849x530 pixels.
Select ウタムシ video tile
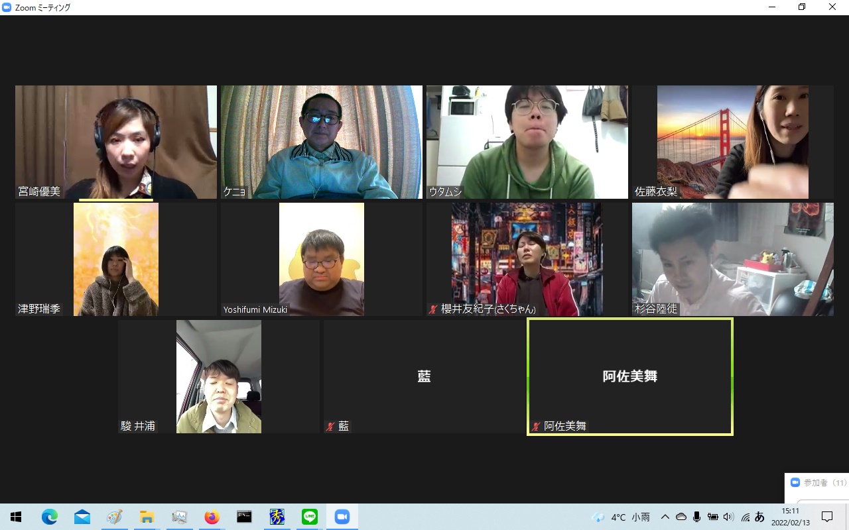527,142
